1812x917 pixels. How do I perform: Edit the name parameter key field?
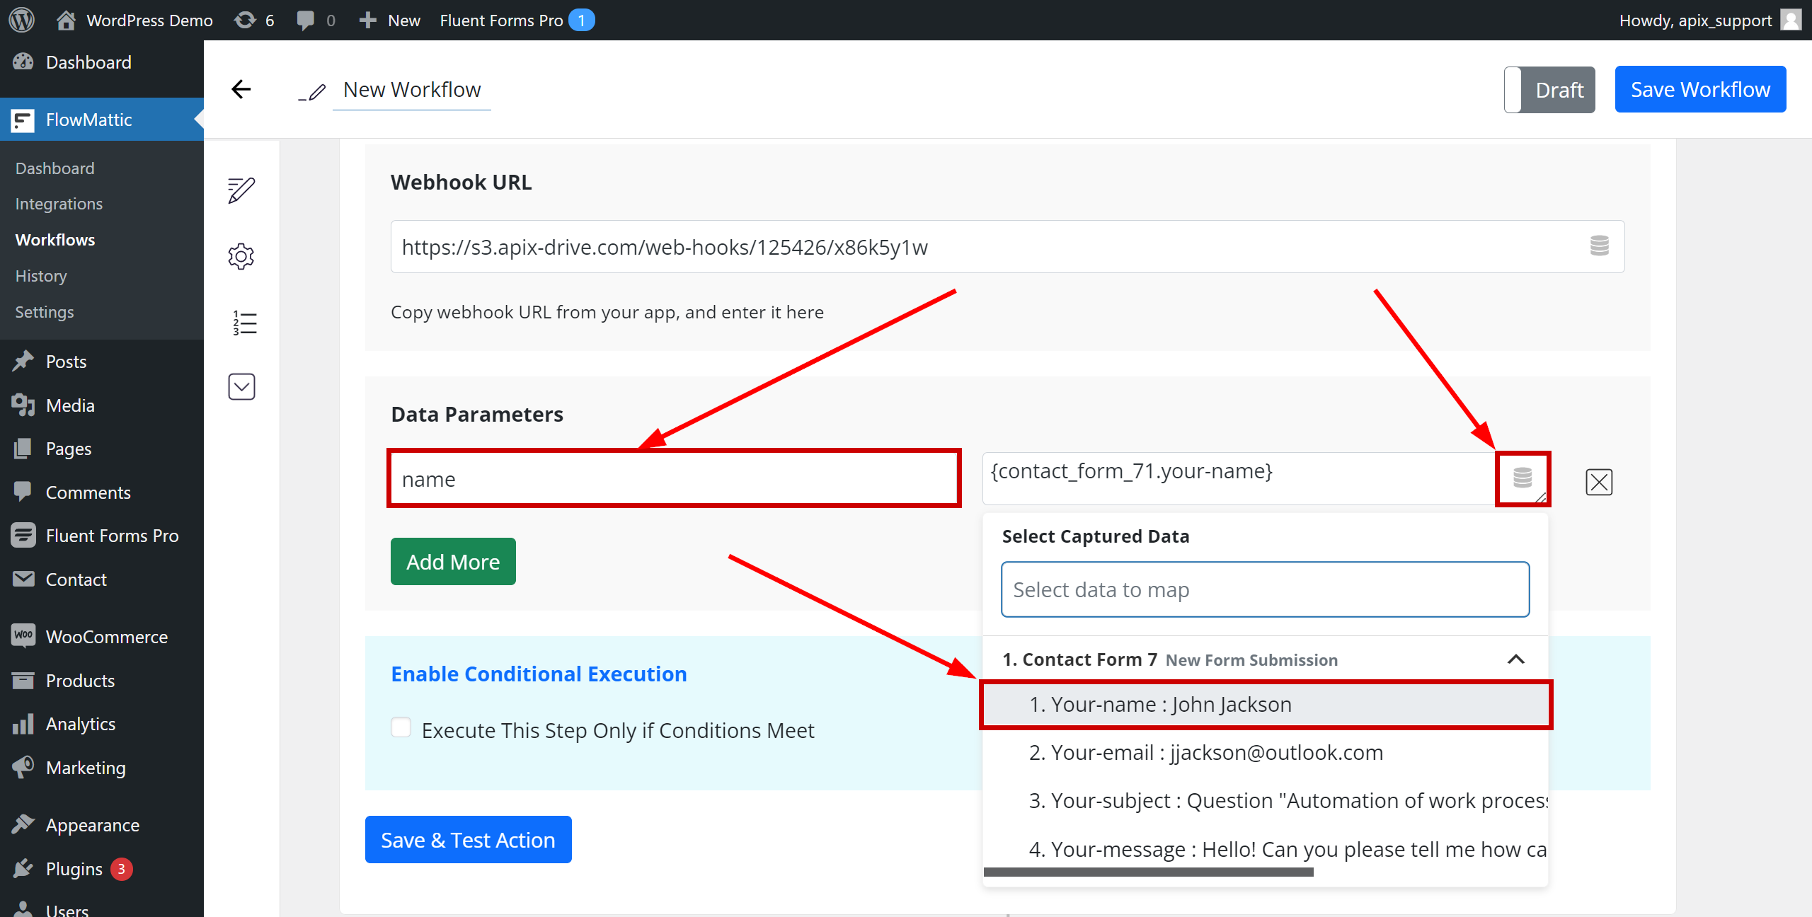[x=674, y=478]
